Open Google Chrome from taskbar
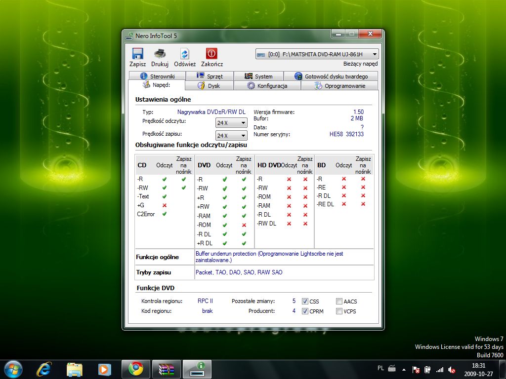Viewport: 506px width, 379px height. [x=136, y=369]
